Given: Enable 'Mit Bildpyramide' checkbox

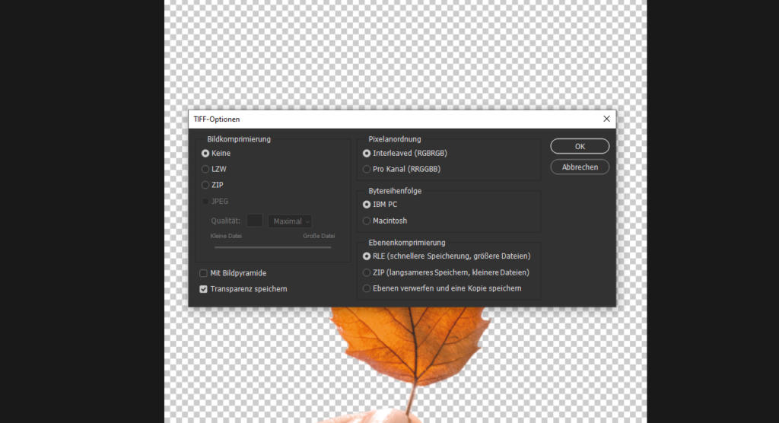Looking at the screenshot, I should (x=204, y=273).
